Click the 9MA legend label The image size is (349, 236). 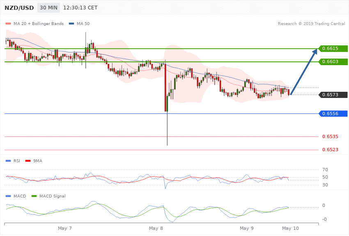38,161
